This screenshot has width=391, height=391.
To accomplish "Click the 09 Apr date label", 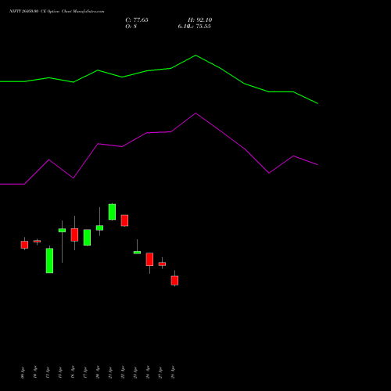I will [23, 372].
